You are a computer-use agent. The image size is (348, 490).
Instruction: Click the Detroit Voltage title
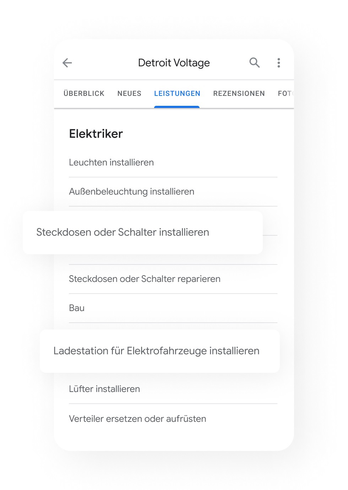[174, 63]
